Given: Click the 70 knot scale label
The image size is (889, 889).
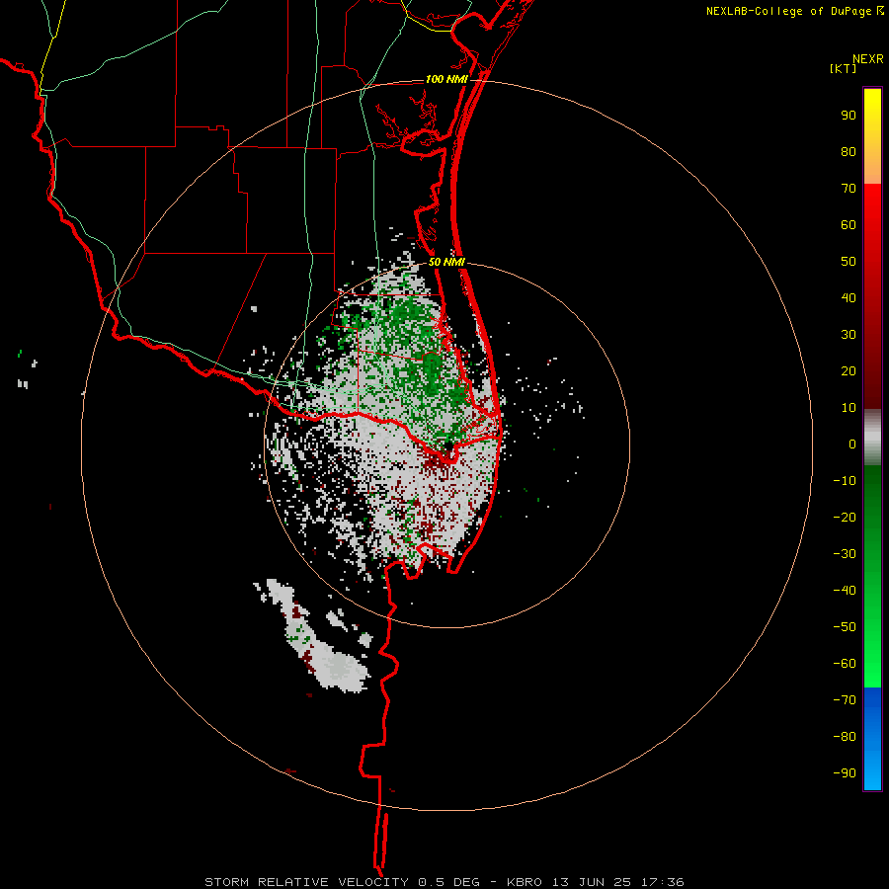Looking at the screenshot, I should (849, 189).
